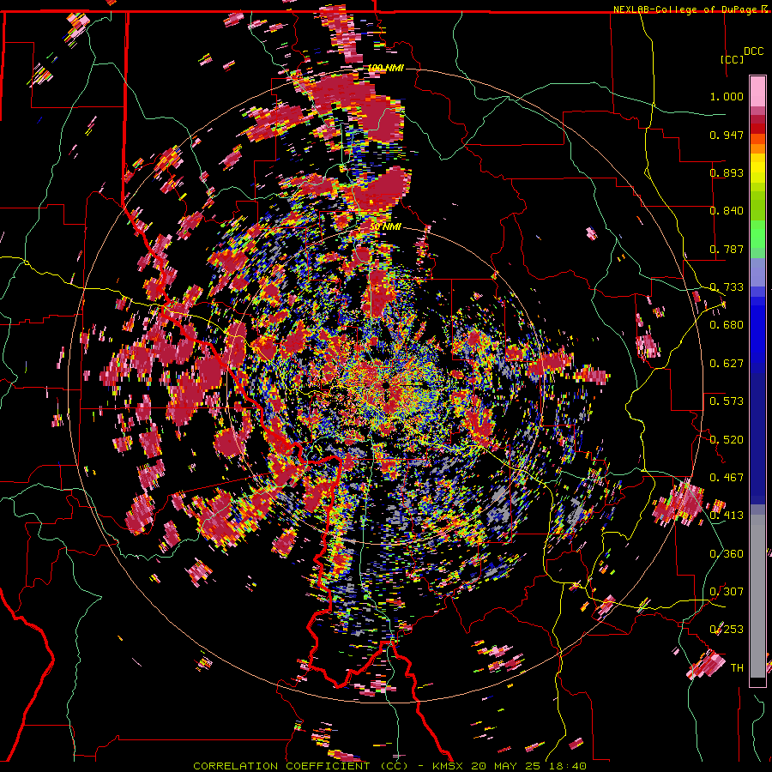Click the Correlation Coefficient KMSX caption
772x772 pixels.
coord(389,766)
